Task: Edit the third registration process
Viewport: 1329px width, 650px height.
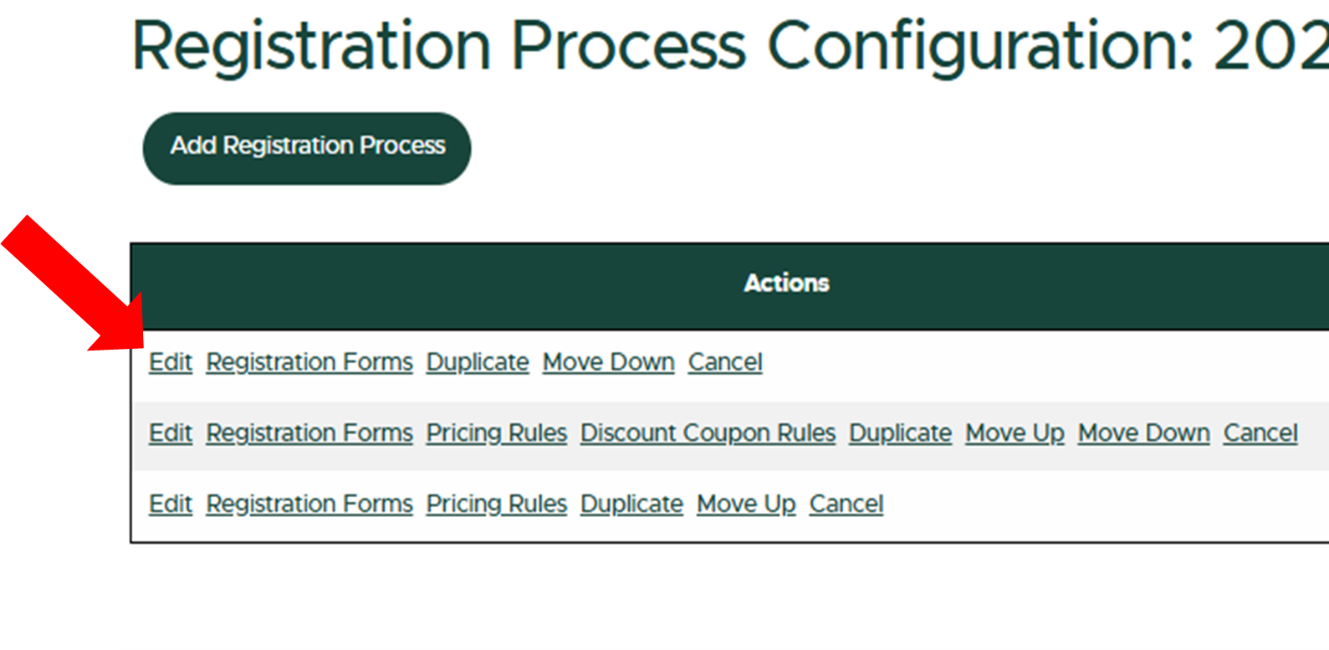Action: click(x=170, y=504)
